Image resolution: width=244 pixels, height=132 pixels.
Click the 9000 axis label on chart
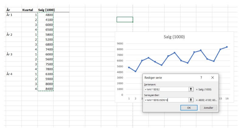click(x=120, y=43)
